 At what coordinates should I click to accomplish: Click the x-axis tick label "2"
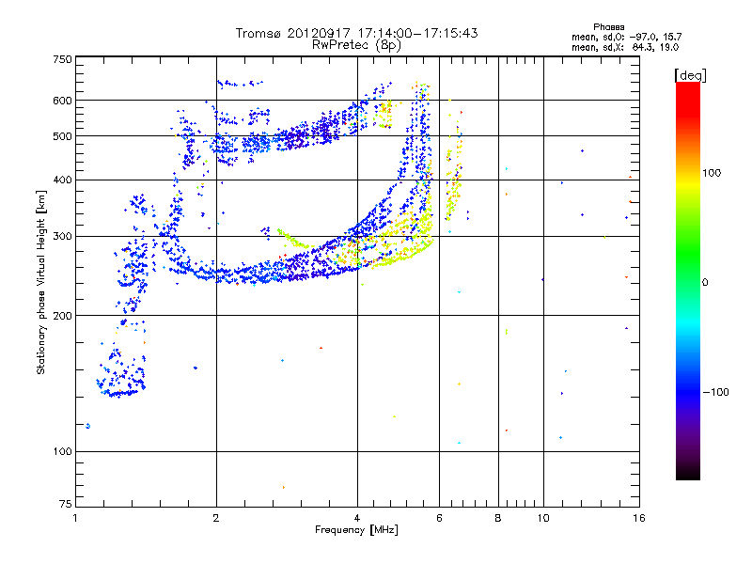pyautogui.click(x=216, y=518)
